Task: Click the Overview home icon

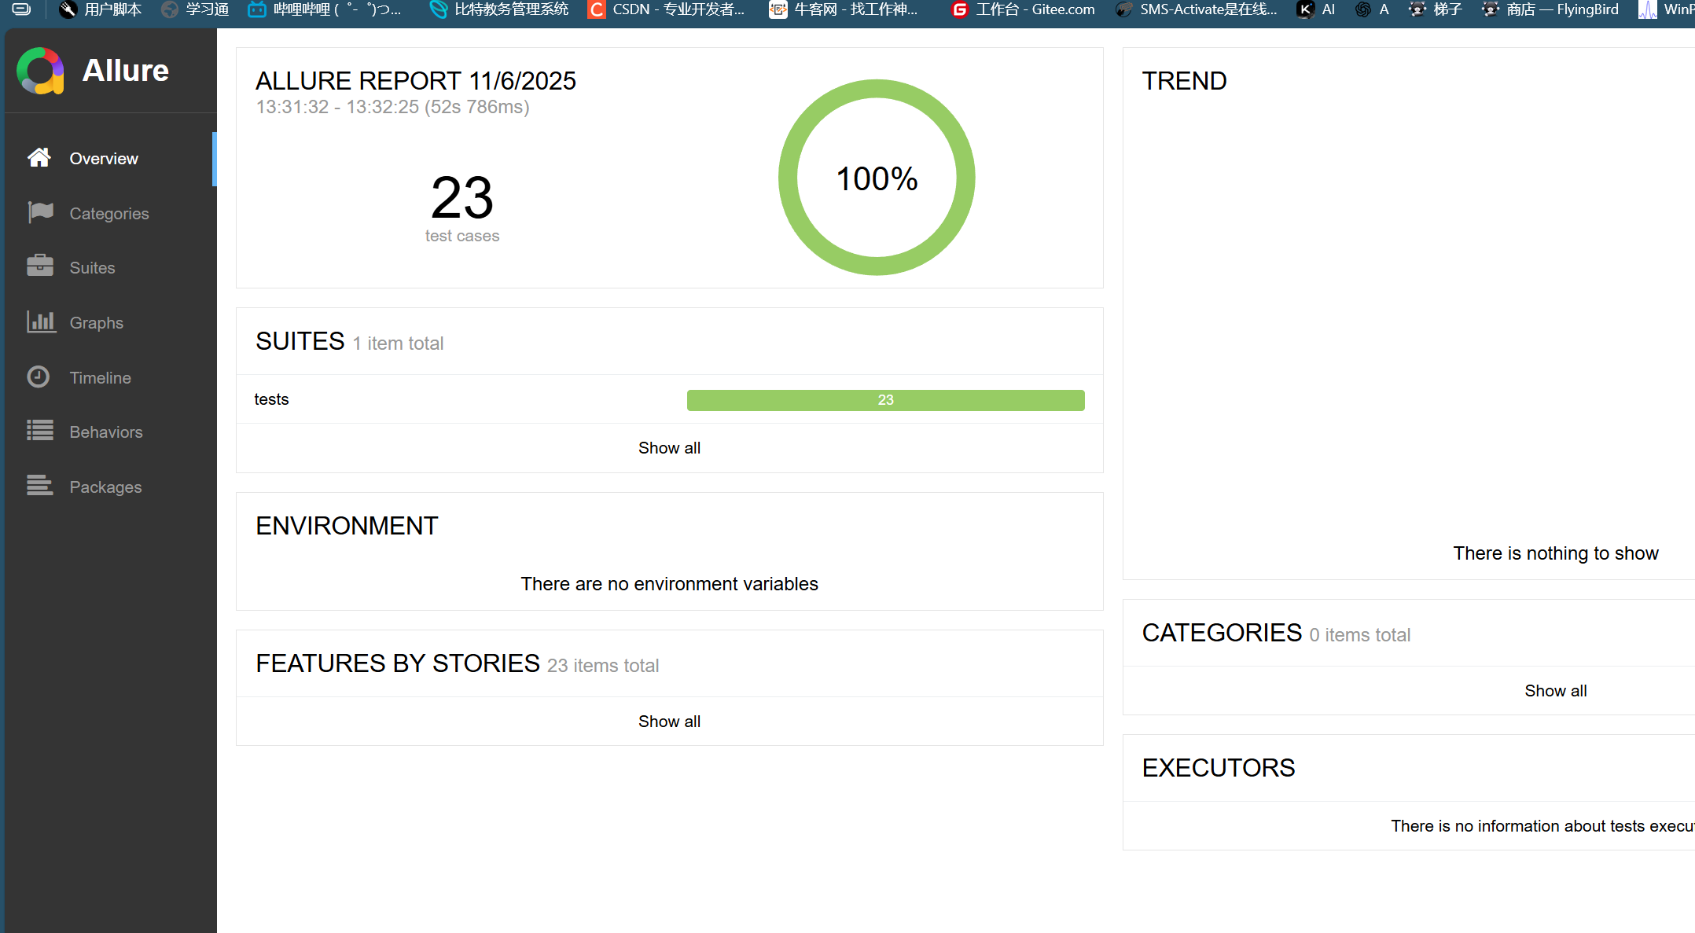Action: pos(39,158)
